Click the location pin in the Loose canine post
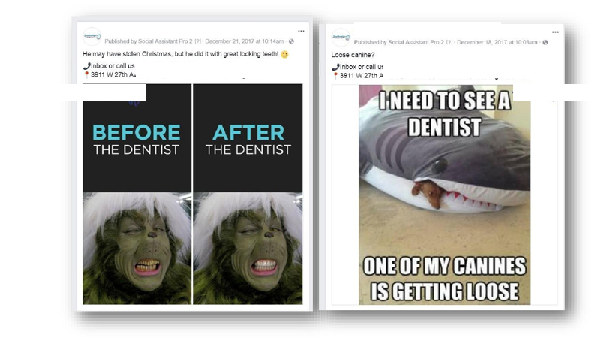The image size is (613, 341). coord(335,76)
